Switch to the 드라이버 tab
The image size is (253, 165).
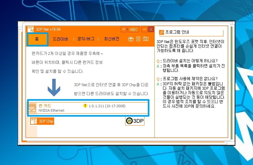61,39
